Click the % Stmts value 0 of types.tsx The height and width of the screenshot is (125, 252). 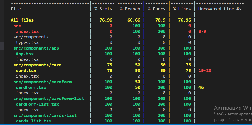pyautogui.click(x=111, y=43)
